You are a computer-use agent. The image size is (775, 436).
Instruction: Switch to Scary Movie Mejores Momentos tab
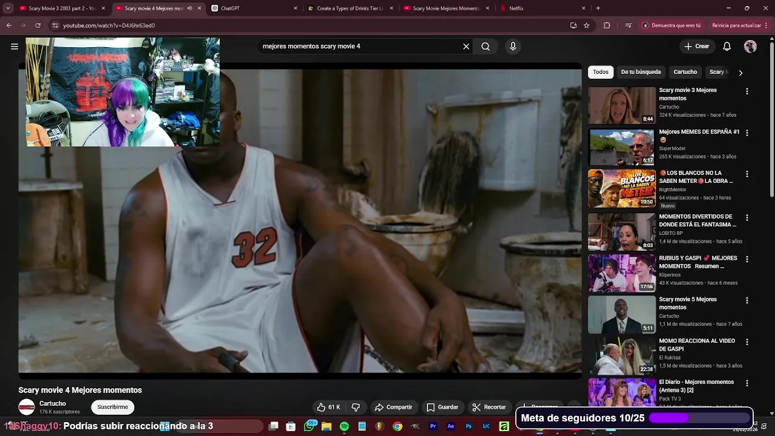[x=446, y=8]
